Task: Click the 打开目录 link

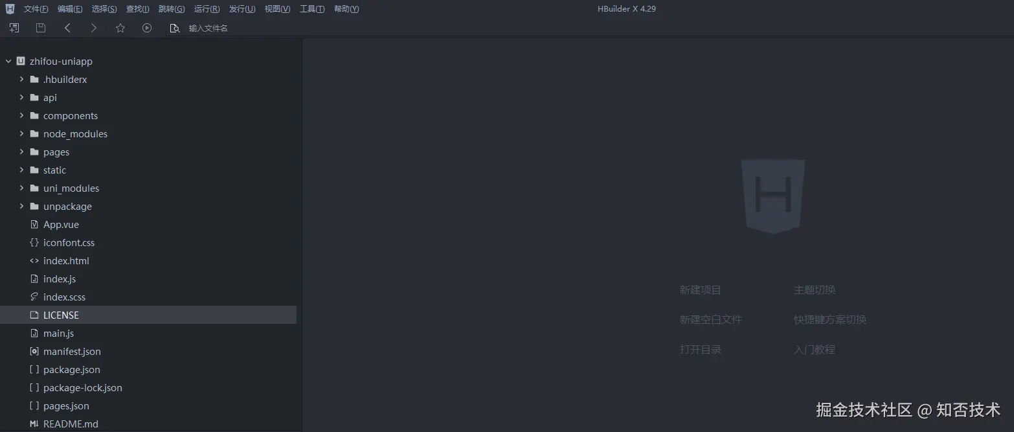Action: point(700,349)
